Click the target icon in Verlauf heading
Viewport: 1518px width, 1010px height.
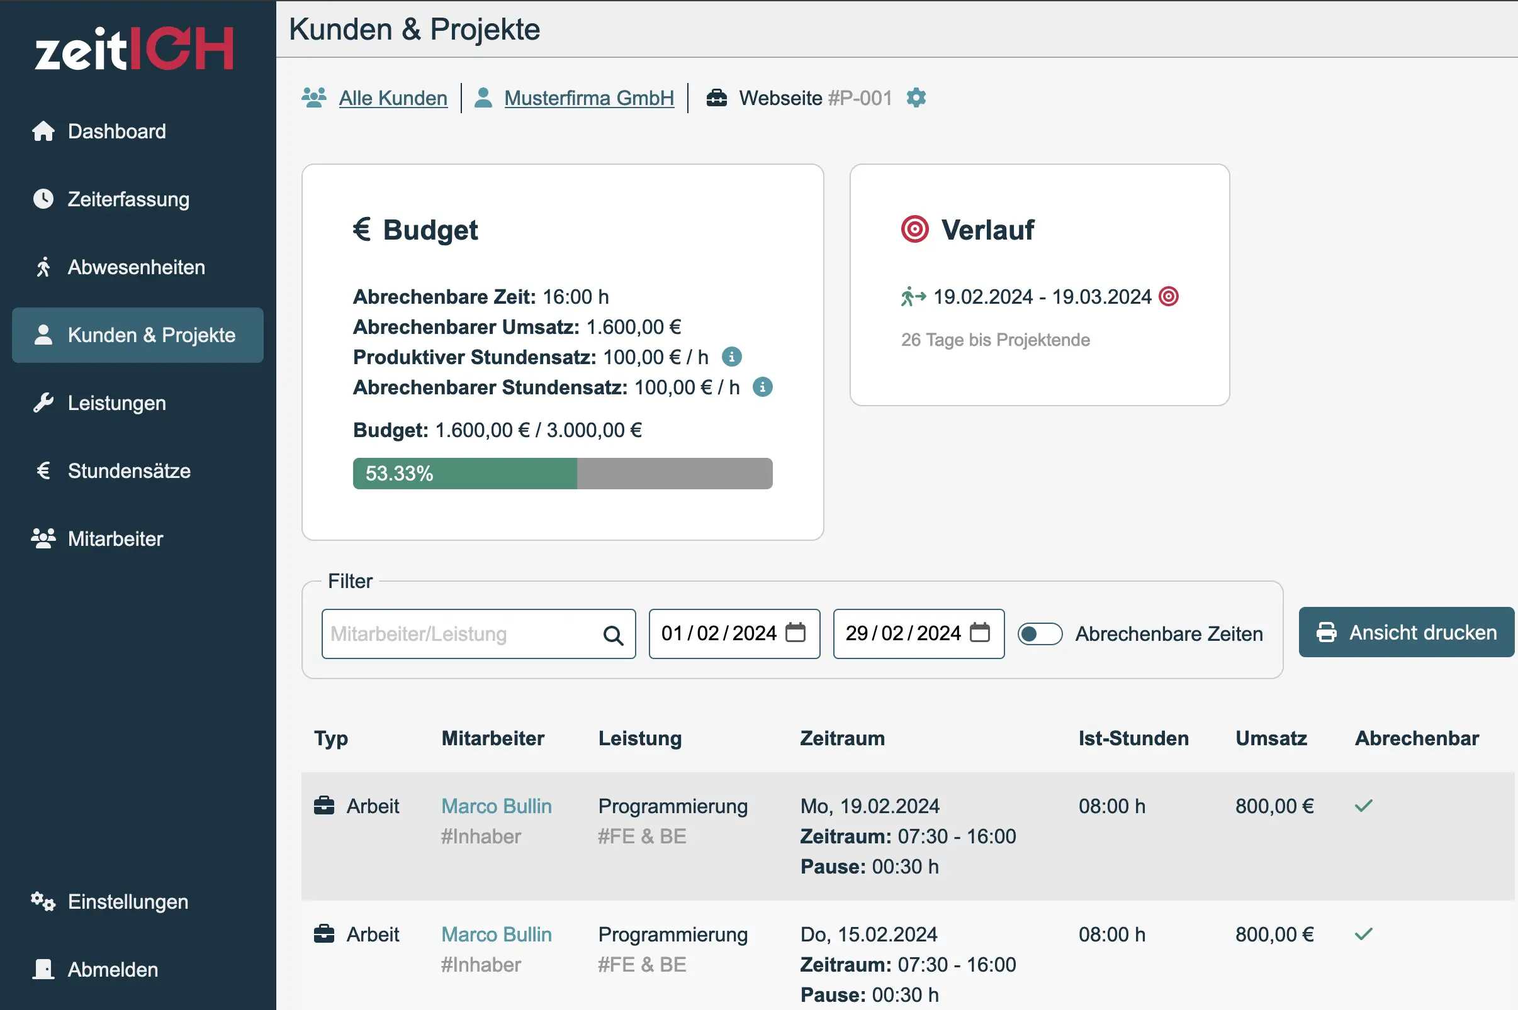(914, 230)
